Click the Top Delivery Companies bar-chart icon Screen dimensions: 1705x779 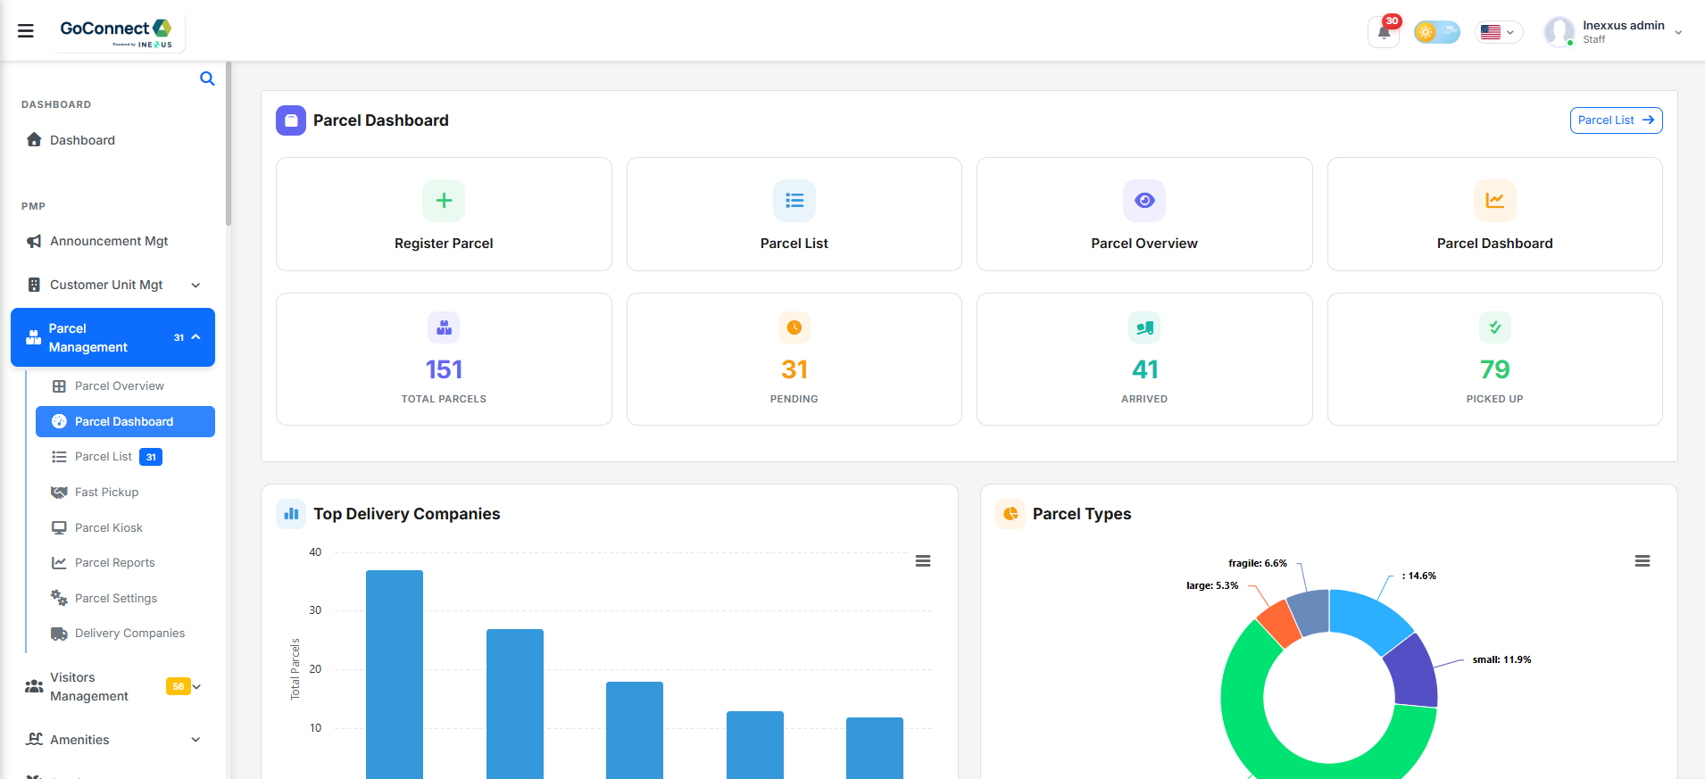tap(291, 514)
